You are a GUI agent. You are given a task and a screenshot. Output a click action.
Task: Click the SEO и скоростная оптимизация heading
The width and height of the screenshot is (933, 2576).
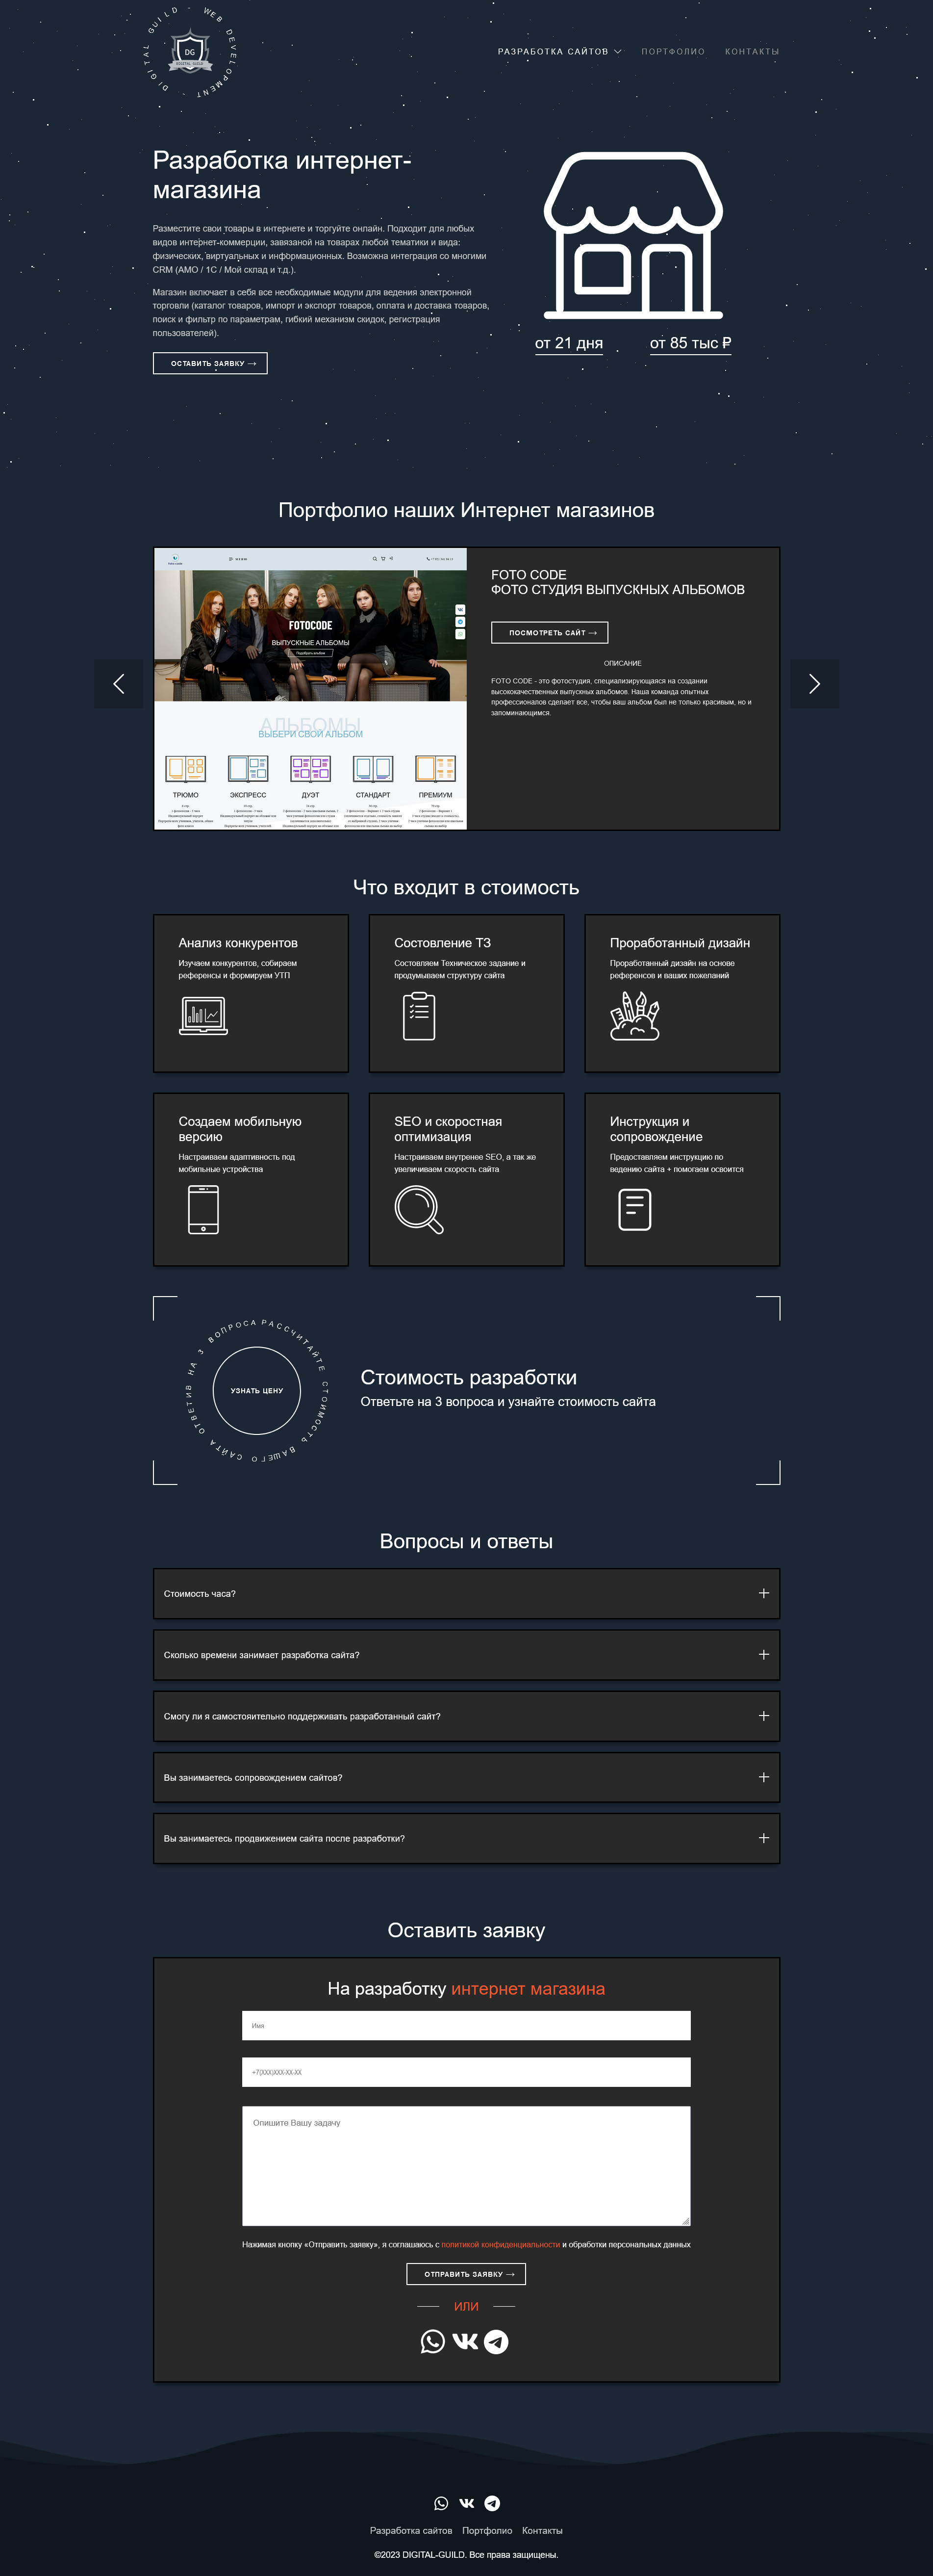(x=449, y=1129)
